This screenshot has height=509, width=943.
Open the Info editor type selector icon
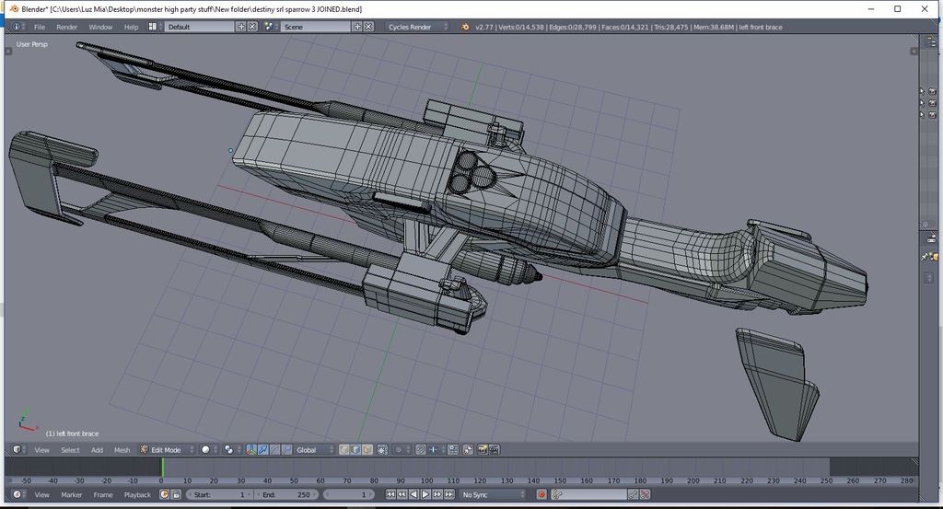point(17,27)
